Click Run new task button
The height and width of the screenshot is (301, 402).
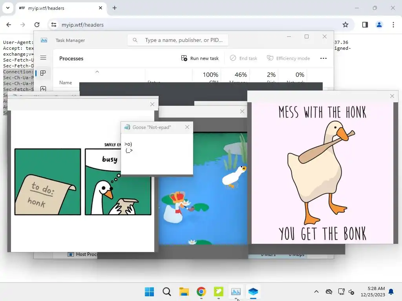click(x=200, y=58)
